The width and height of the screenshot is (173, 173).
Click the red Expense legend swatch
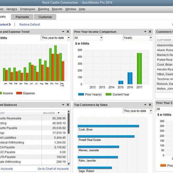tap(19, 93)
